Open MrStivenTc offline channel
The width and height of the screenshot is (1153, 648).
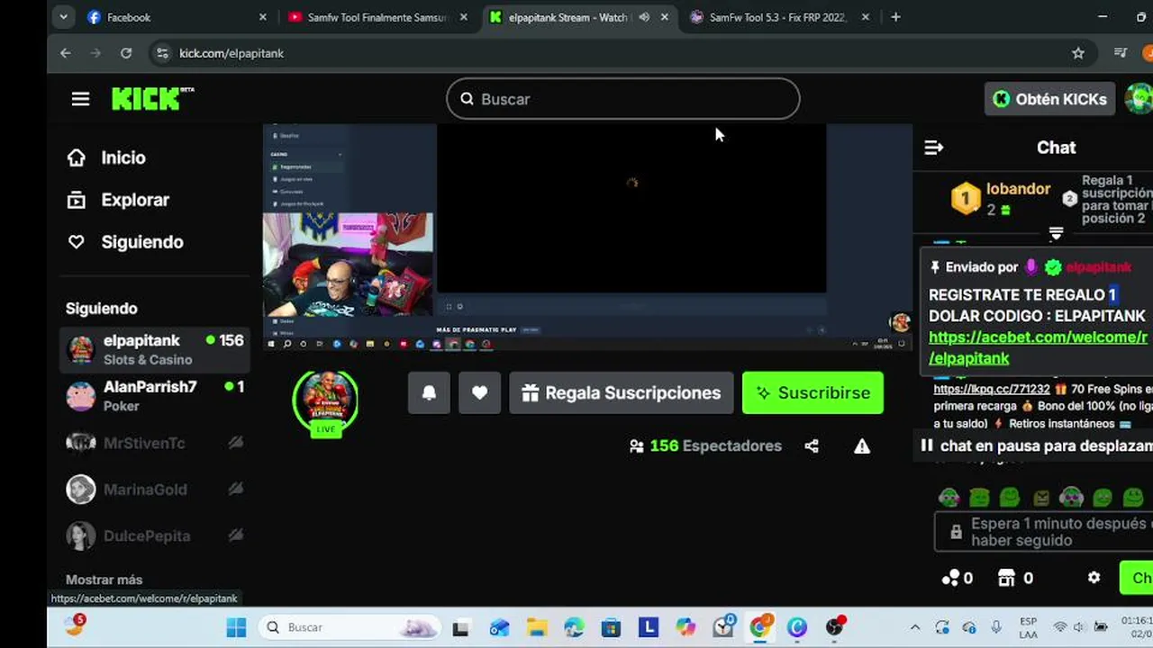tap(155, 443)
